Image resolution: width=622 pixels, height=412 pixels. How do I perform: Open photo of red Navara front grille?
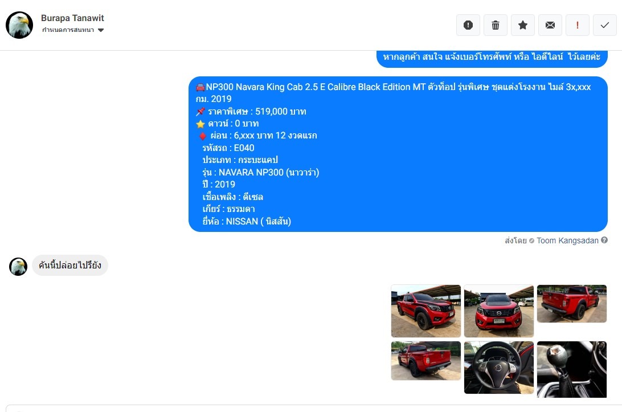(x=499, y=311)
